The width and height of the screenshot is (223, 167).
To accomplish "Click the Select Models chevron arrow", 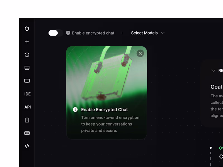I will point(163,33).
